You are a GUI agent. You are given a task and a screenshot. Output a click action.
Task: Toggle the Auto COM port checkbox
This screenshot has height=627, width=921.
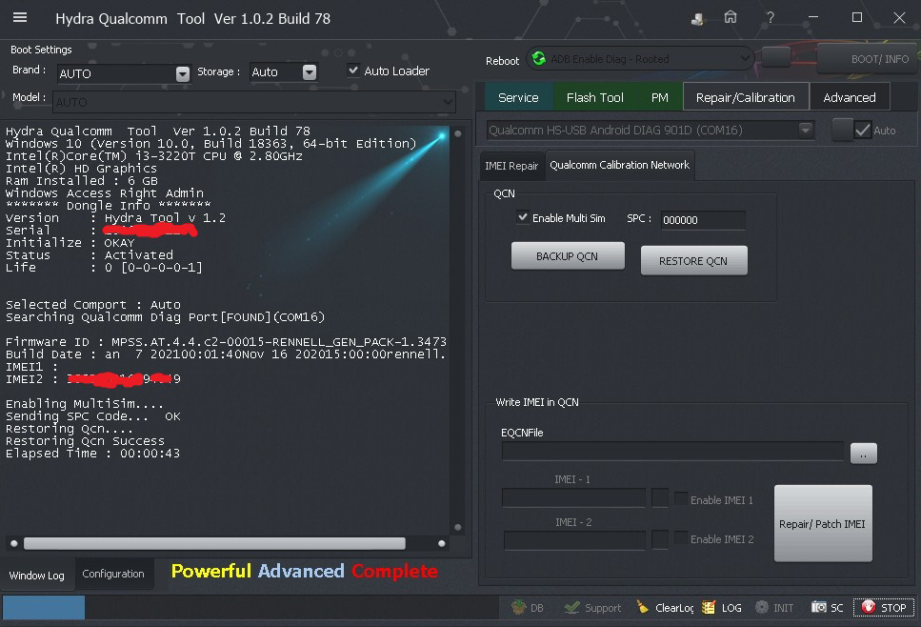click(862, 130)
